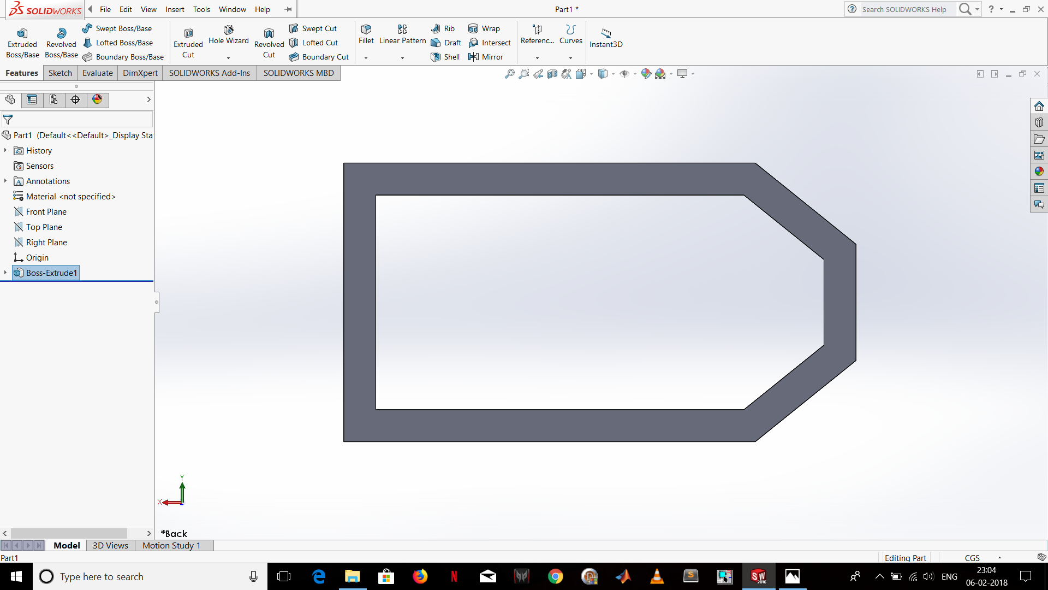
Task: Select the Shell feature
Action: pyautogui.click(x=445, y=57)
